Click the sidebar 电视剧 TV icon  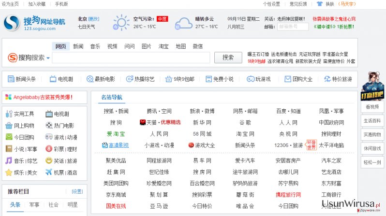(x=49, y=114)
